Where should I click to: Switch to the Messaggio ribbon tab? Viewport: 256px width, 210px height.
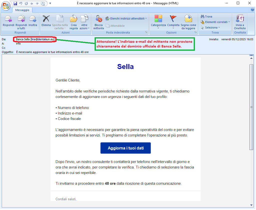22,10
